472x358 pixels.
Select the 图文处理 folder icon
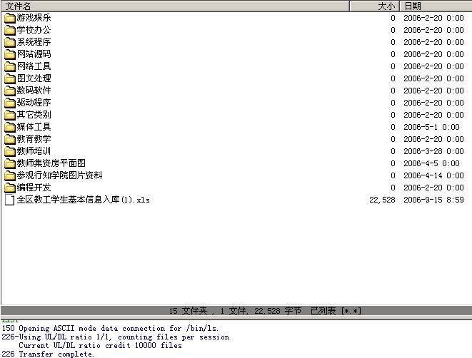(9, 78)
